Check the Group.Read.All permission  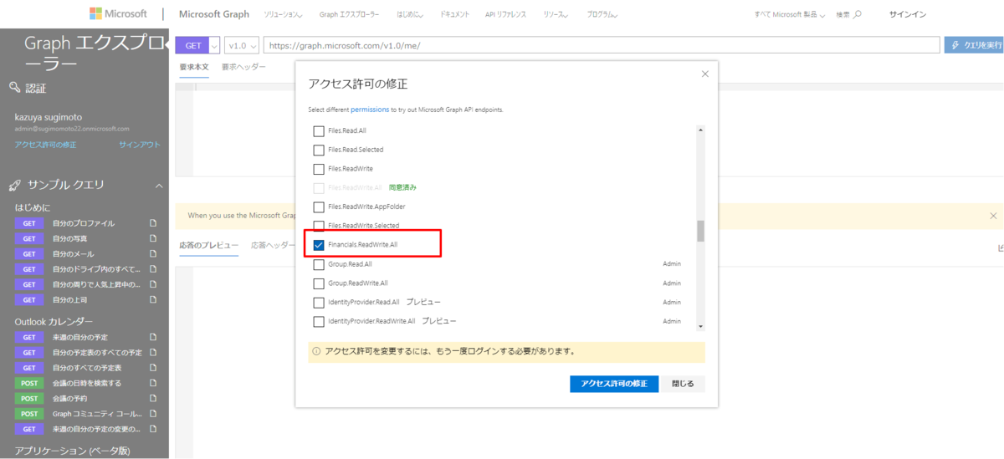click(318, 264)
